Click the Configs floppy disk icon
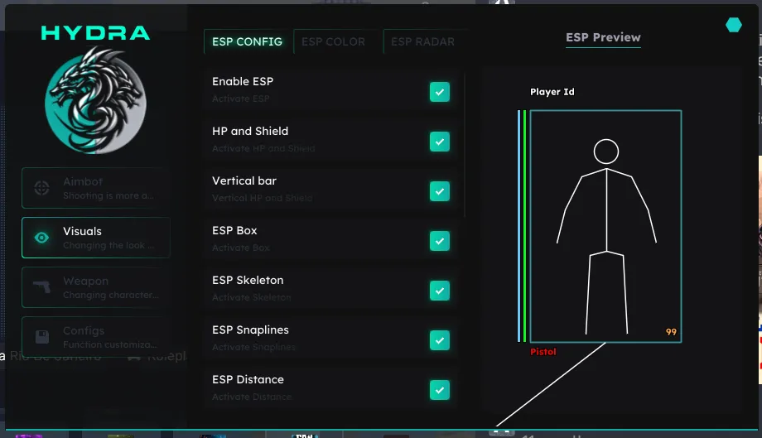Image resolution: width=762 pixels, height=438 pixels. (42, 336)
